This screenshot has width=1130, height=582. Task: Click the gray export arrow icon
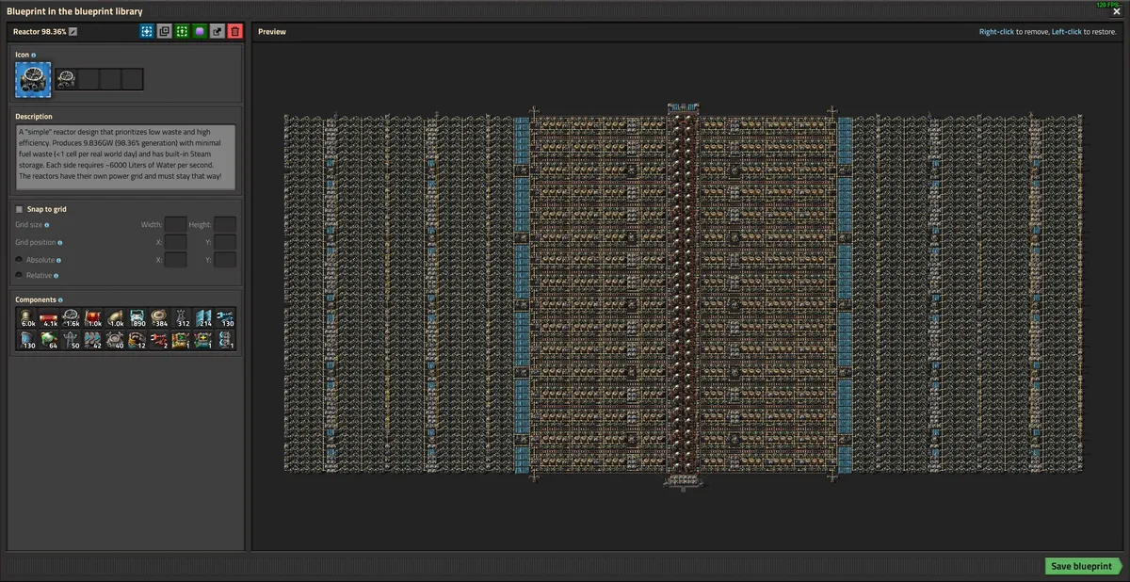[218, 31]
